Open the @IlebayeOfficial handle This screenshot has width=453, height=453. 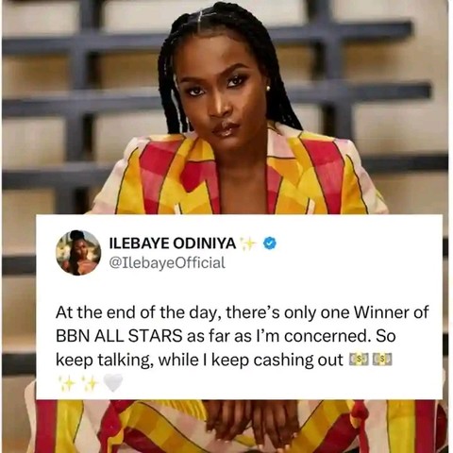[167, 262]
